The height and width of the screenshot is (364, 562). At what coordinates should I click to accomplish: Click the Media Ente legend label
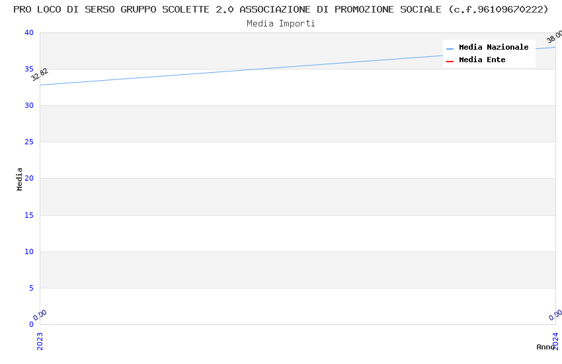click(482, 60)
